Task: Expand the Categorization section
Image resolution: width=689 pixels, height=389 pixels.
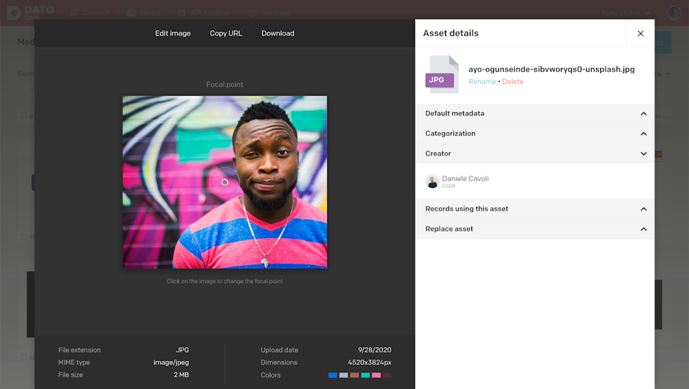Action: pyautogui.click(x=535, y=134)
